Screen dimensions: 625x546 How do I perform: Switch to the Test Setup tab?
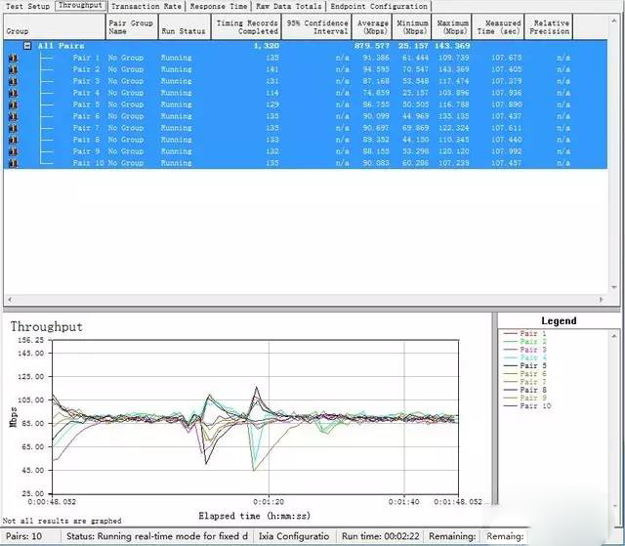coord(26,6)
